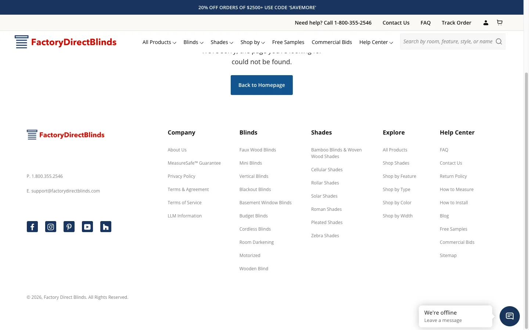The width and height of the screenshot is (529, 330).
Task: Open the Roman Shades link
Action: click(326, 209)
